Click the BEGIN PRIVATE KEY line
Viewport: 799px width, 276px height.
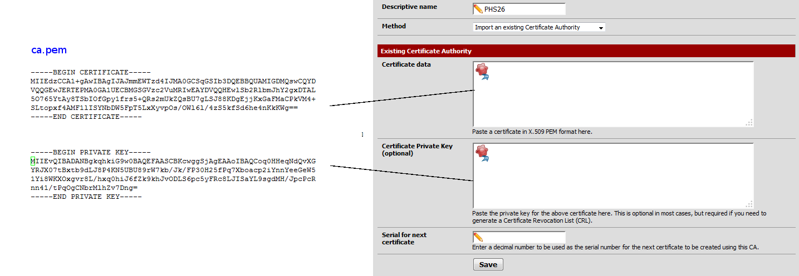point(91,152)
